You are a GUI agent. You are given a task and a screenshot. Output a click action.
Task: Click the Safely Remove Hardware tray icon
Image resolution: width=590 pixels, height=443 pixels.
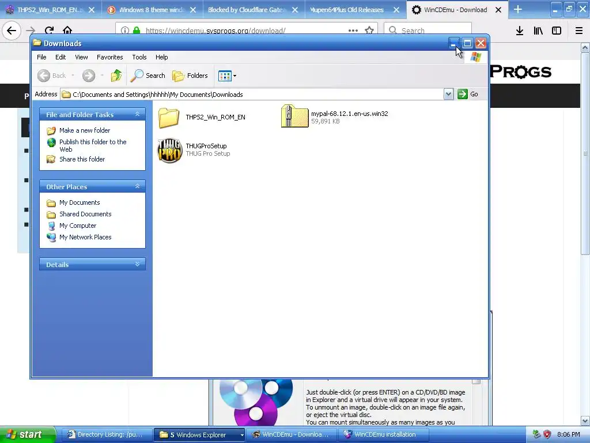click(x=536, y=434)
